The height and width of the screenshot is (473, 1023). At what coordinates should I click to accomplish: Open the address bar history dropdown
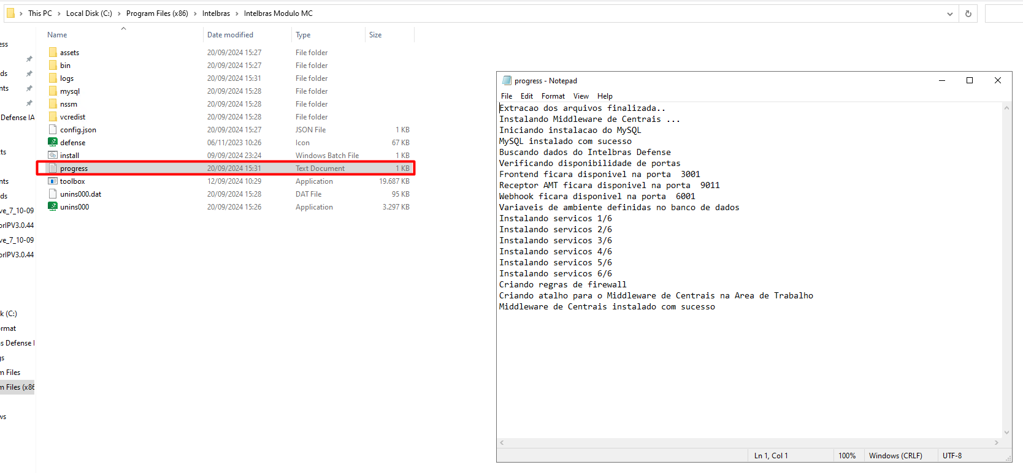click(x=950, y=13)
